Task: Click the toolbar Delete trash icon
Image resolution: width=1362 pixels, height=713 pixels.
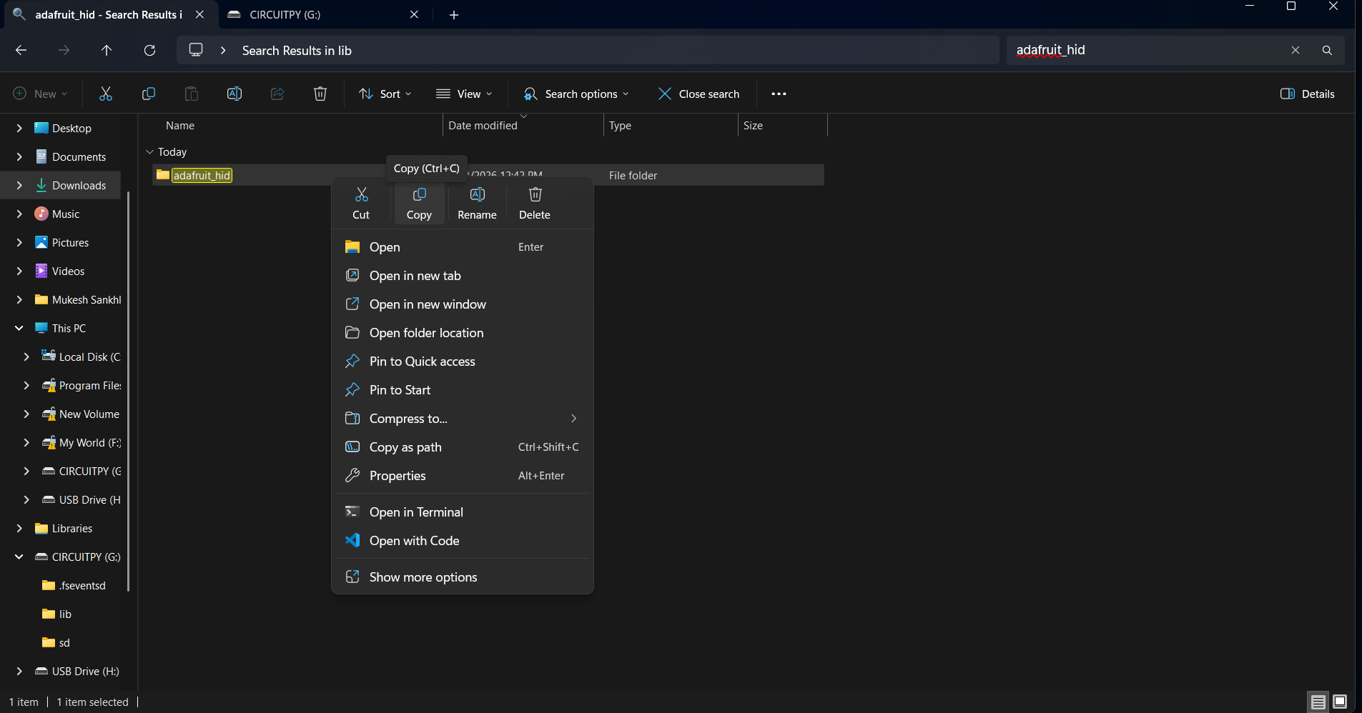Action: (320, 94)
